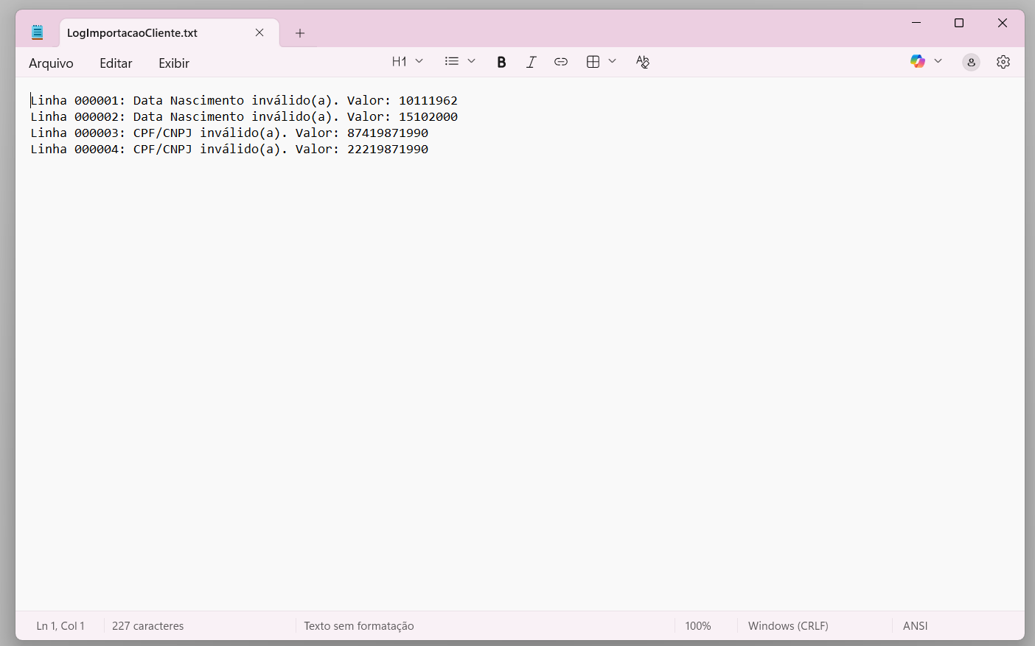Viewport: 1035px width, 646px height.
Task: Click the 227 caracteres count in status bar
Action: 148,626
